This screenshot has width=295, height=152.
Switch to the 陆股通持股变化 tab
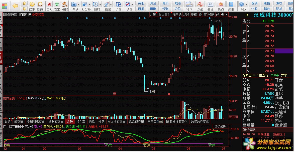pos(177,122)
